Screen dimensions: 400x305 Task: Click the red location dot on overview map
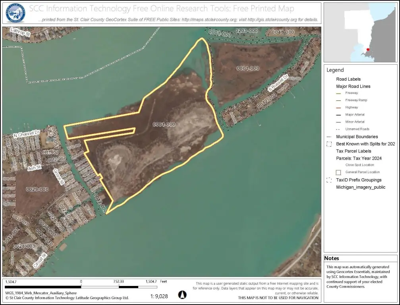[368, 50]
